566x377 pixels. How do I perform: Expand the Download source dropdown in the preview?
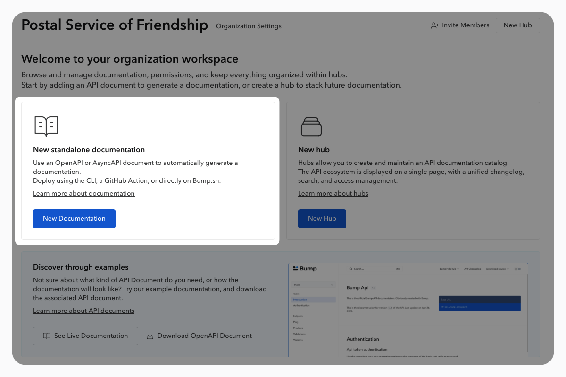(x=498, y=269)
